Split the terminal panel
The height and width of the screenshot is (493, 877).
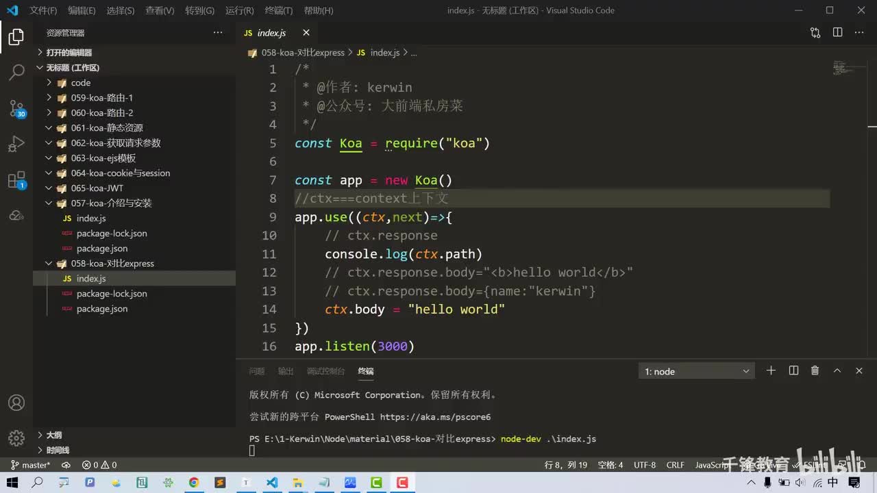click(793, 370)
